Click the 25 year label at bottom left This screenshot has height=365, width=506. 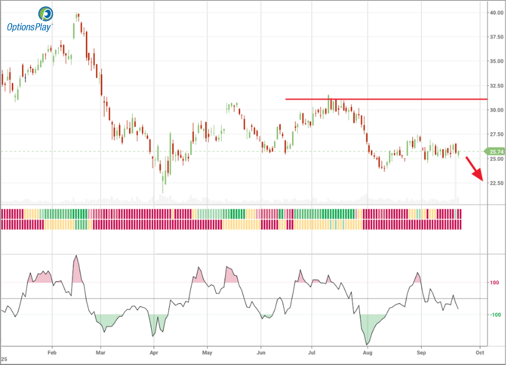click(x=3, y=360)
